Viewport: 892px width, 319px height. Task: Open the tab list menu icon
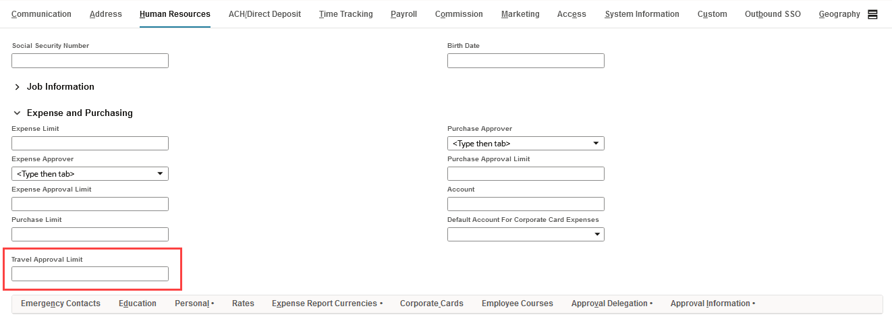872,14
